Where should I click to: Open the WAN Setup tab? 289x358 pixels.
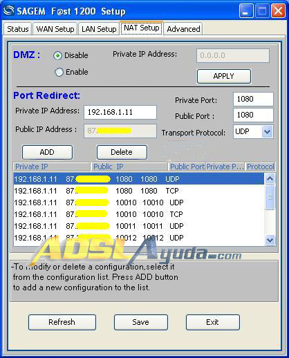pyautogui.click(x=55, y=29)
